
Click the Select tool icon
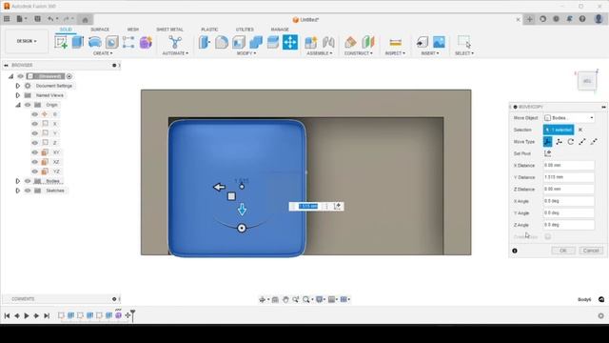(x=464, y=42)
